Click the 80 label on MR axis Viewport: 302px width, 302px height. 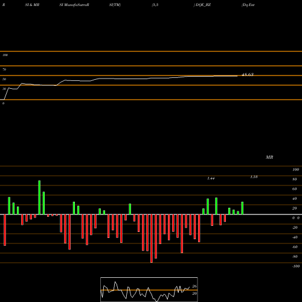(x=295, y=179)
